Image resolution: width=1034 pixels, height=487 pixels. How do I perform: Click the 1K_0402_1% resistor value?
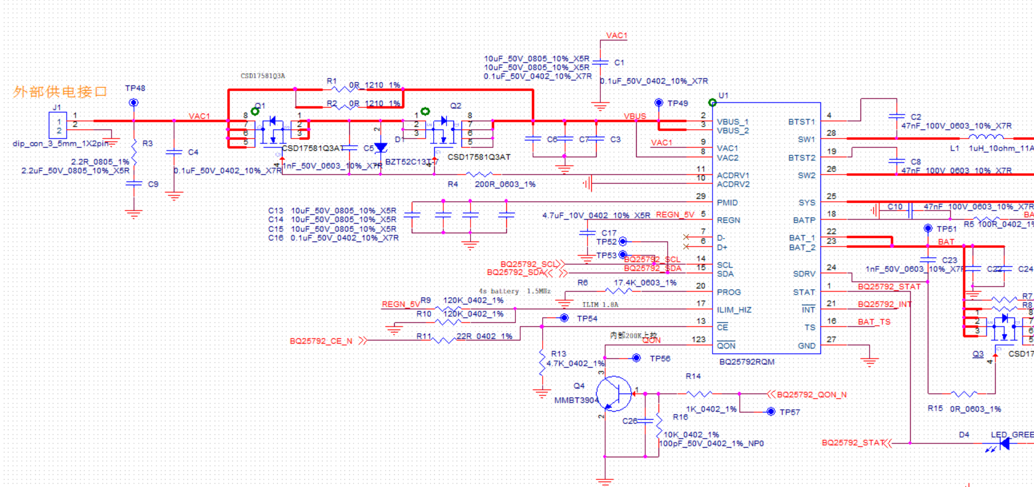click(x=711, y=409)
